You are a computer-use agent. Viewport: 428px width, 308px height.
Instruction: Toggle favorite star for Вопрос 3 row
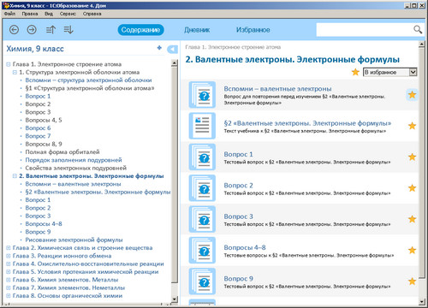point(412,219)
